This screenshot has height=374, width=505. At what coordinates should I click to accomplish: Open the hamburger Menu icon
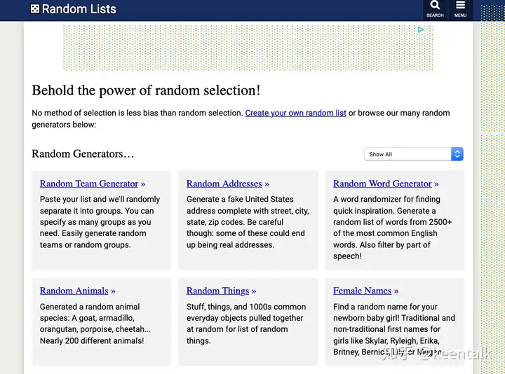coord(460,6)
